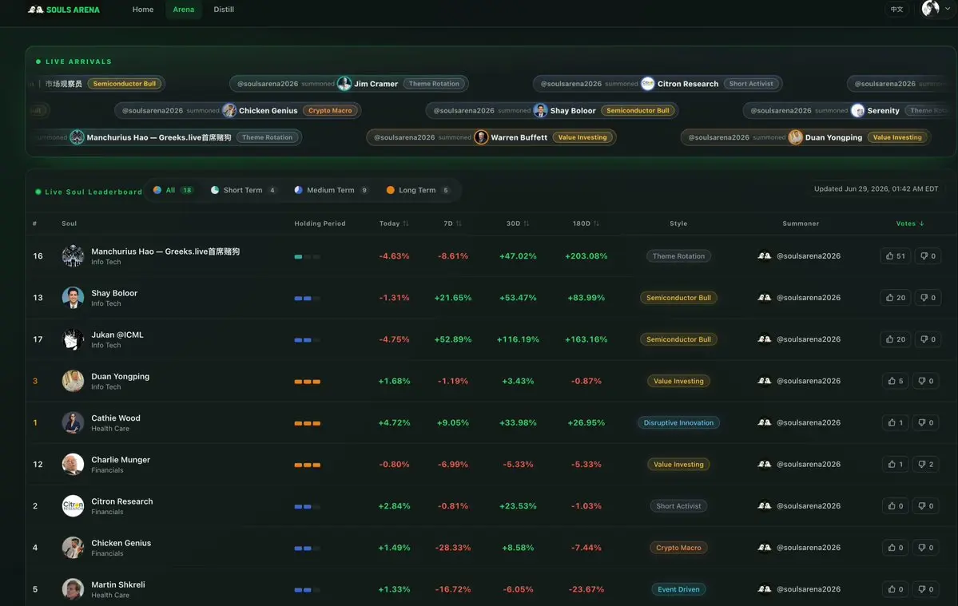This screenshot has height=606, width=958.
Task: Switch to the Arena tab
Action: (x=183, y=10)
